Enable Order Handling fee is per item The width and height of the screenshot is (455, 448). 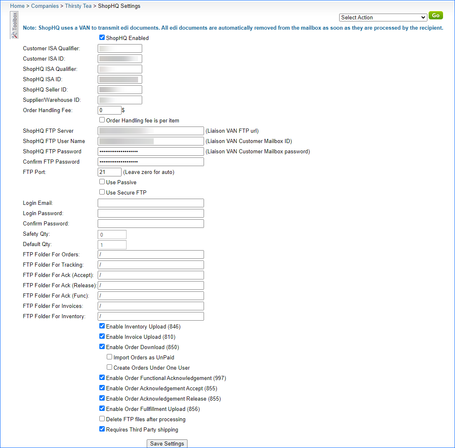(x=102, y=120)
